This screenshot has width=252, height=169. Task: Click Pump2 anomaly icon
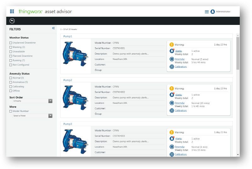coord(172,103)
